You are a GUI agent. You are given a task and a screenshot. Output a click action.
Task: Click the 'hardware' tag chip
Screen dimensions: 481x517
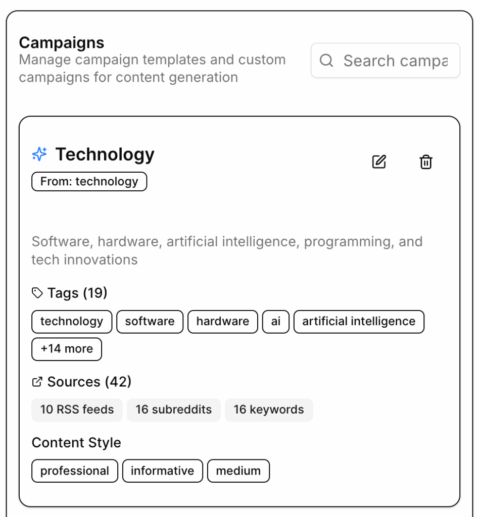coord(222,322)
